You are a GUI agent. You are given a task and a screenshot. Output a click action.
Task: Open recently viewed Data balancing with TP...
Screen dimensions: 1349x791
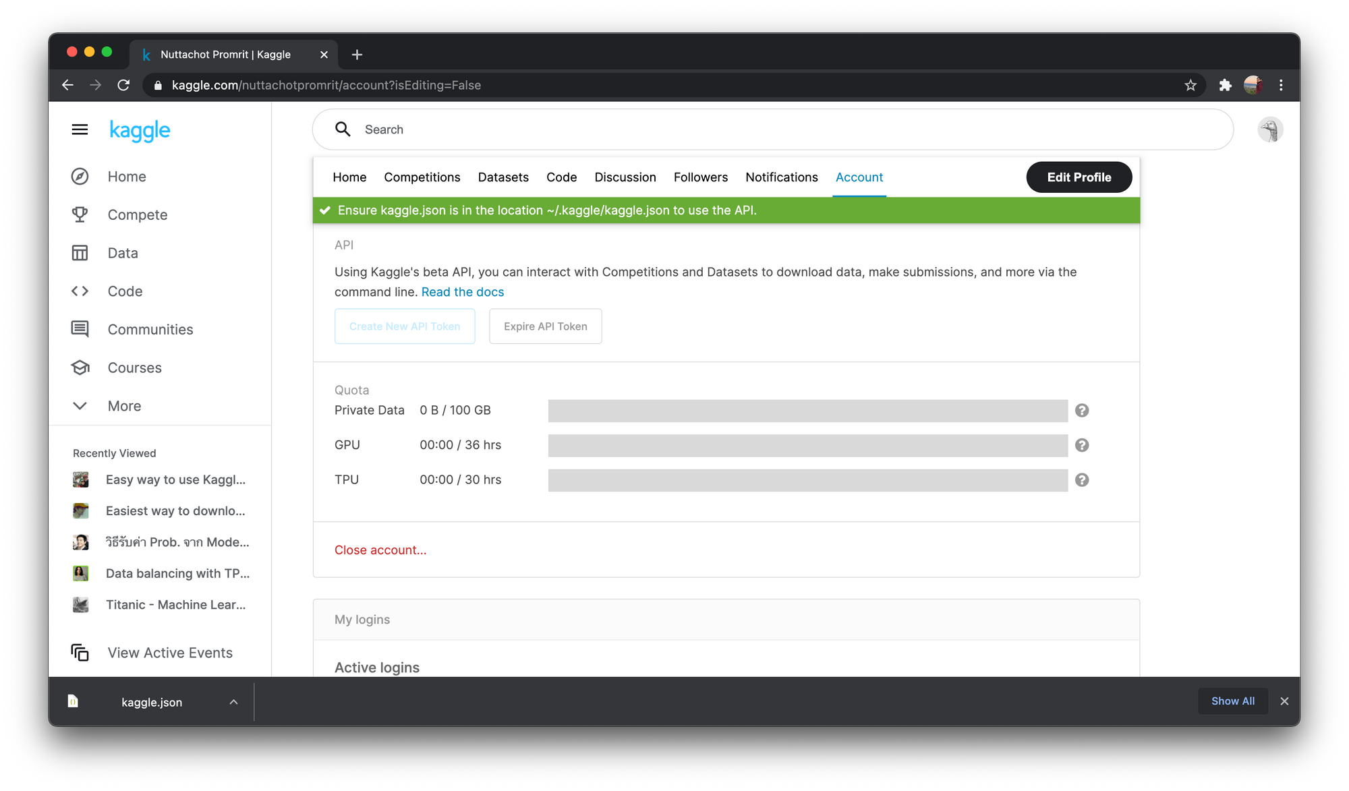(177, 573)
